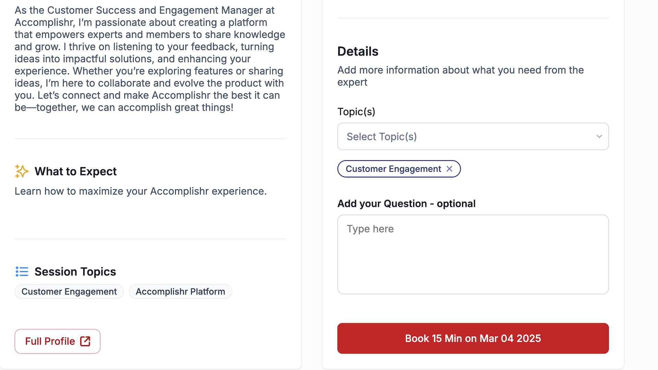658x370 pixels.
Task: Open the Select Topic(s) combo box
Action: point(473,136)
